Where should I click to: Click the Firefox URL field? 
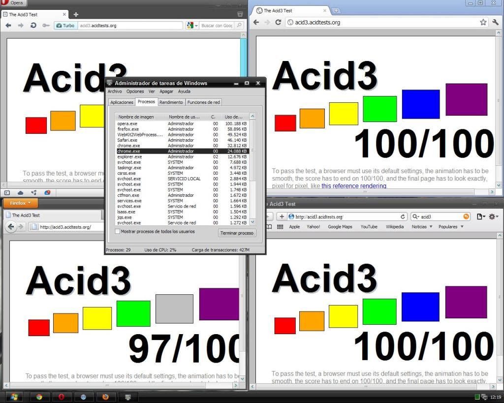point(66,227)
